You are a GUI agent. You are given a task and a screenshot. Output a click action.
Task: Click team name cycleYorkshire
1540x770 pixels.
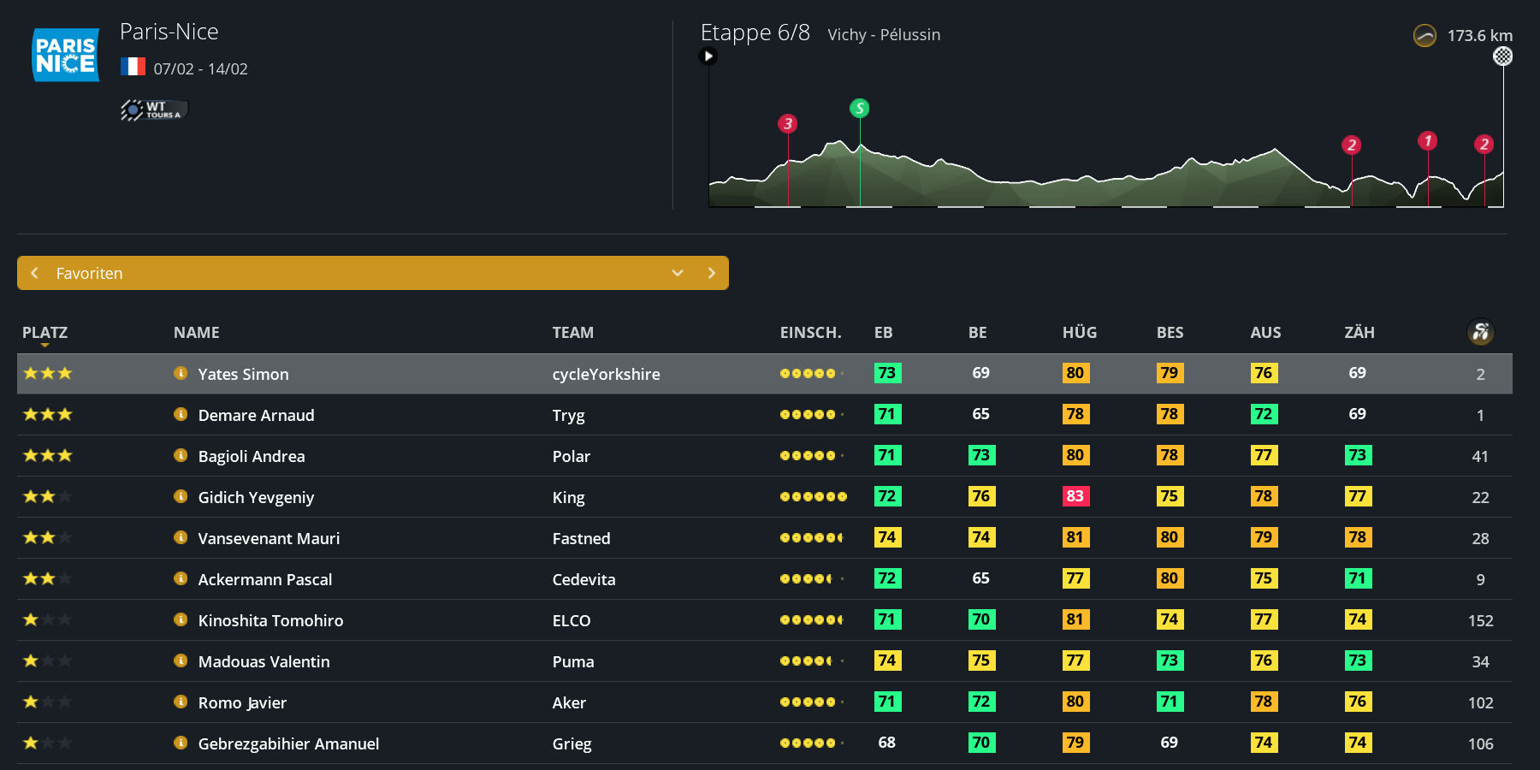(606, 374)
